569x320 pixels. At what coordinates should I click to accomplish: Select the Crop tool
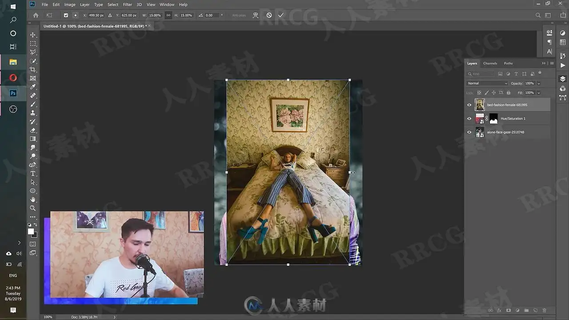[x=33, y=70]
